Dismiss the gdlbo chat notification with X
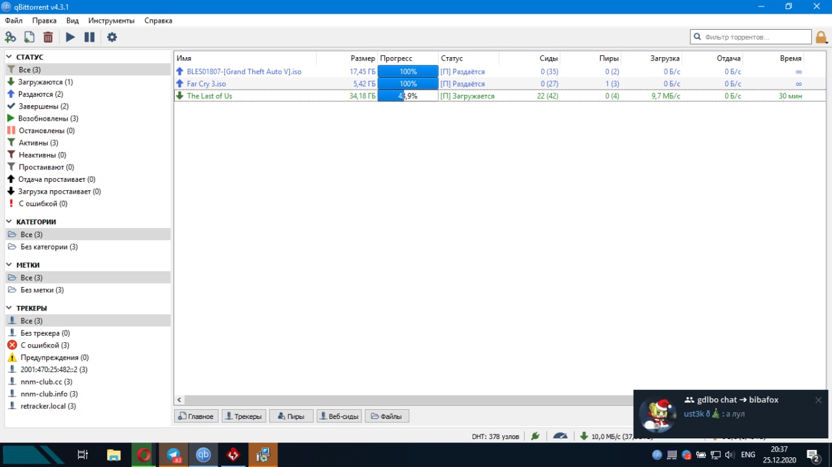The image size is (832, 467). coord(818,400)
